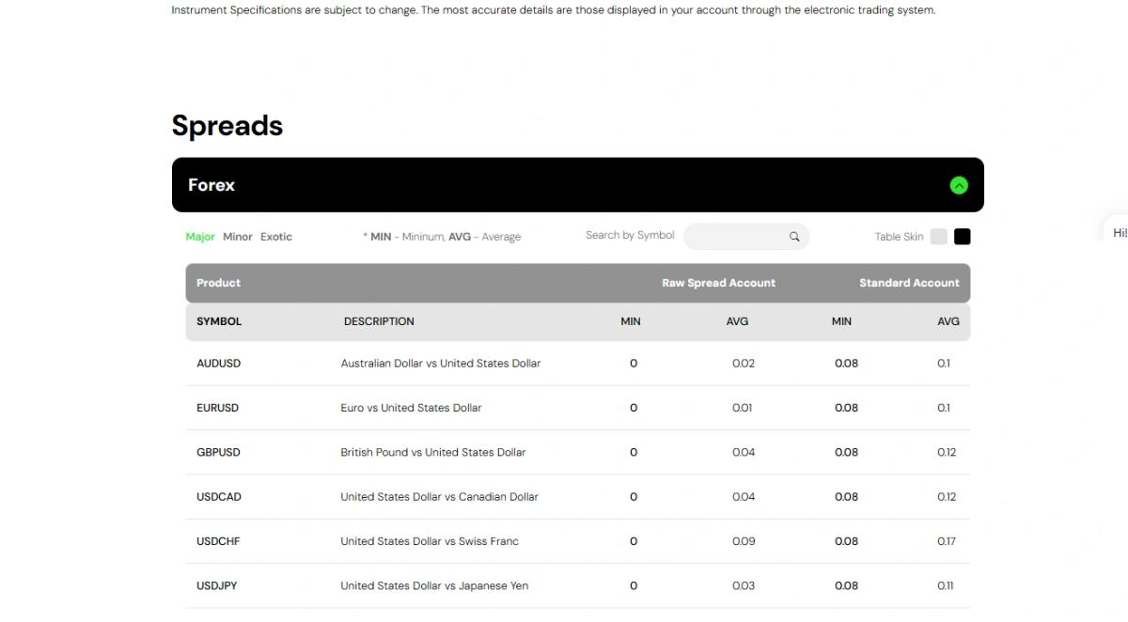Click EURUSD raw average spread 0.01
Image resolution: width=1128 pixels, height=622 pixels.
(x=743, y=408)
